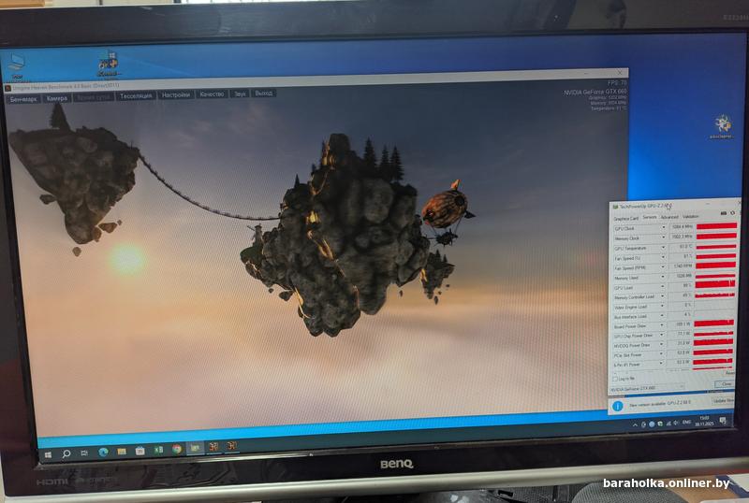Open the GPU selector showing NVIDIA GeForce GTX 660

(x=648, y=388)
